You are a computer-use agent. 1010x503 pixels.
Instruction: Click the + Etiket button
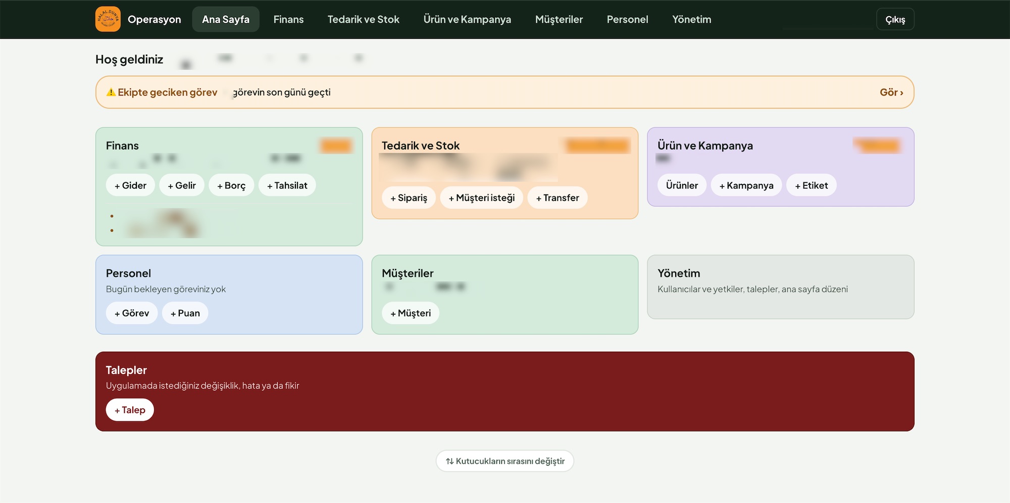811,185
